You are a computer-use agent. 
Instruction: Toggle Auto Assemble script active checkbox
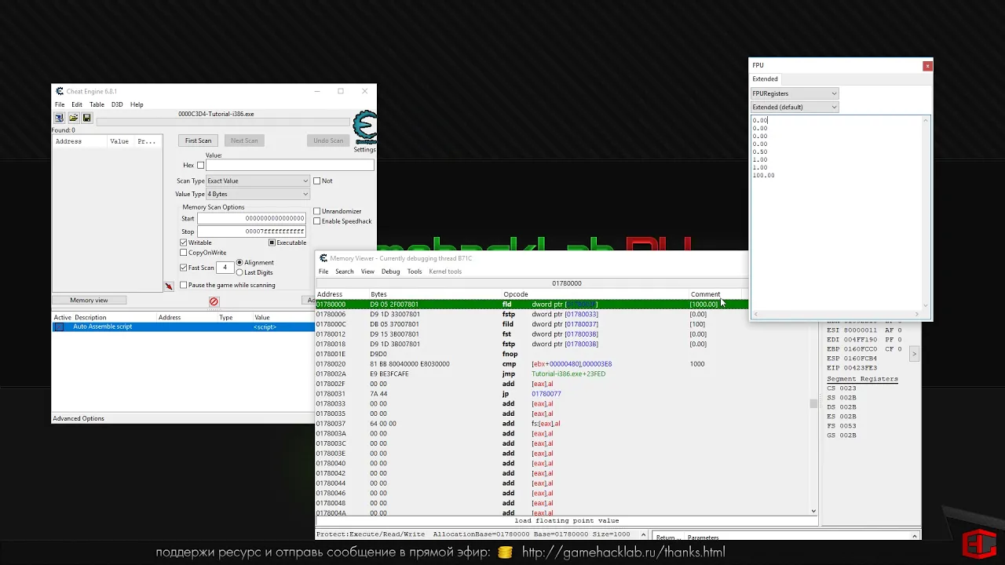click(59, 326)
